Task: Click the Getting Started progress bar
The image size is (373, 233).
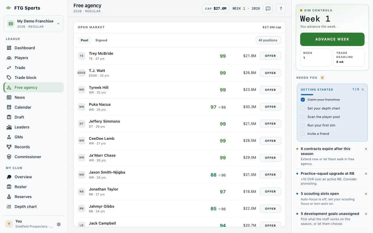Action: click(x=332, y=95)
